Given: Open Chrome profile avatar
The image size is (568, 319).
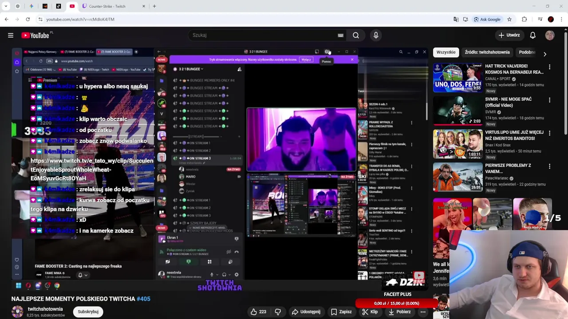Looking at the screenshot, I should (x=551, y=19).
